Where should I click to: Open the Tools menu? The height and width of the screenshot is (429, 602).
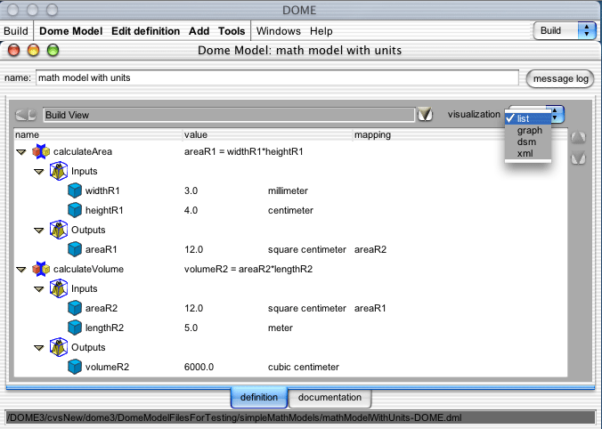pyautogui.click(x=232, y=31)
